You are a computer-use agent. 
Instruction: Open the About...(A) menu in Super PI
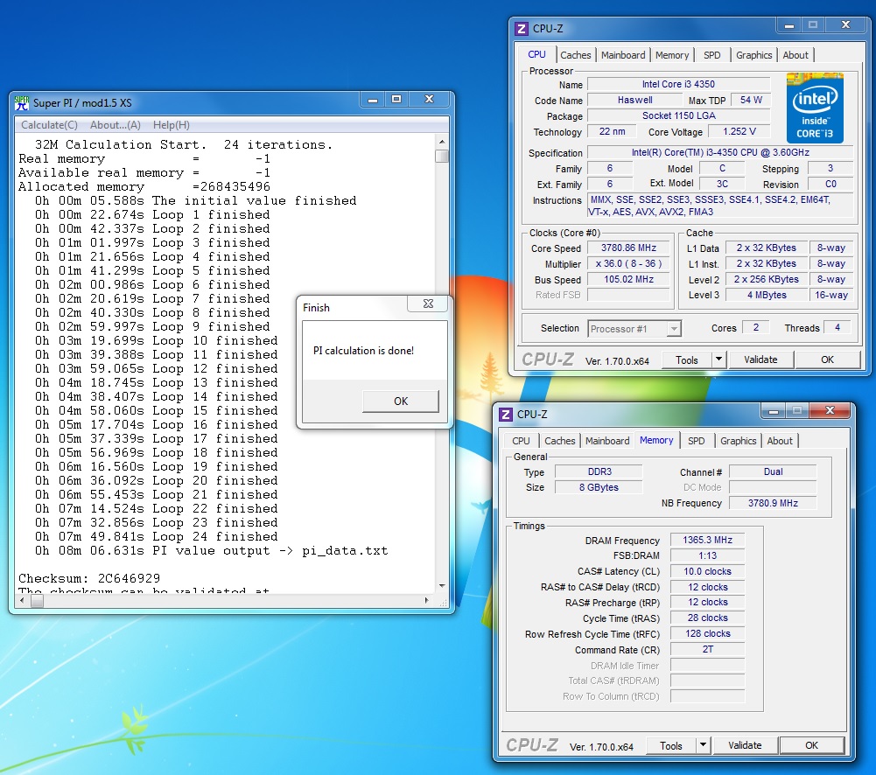116,125
